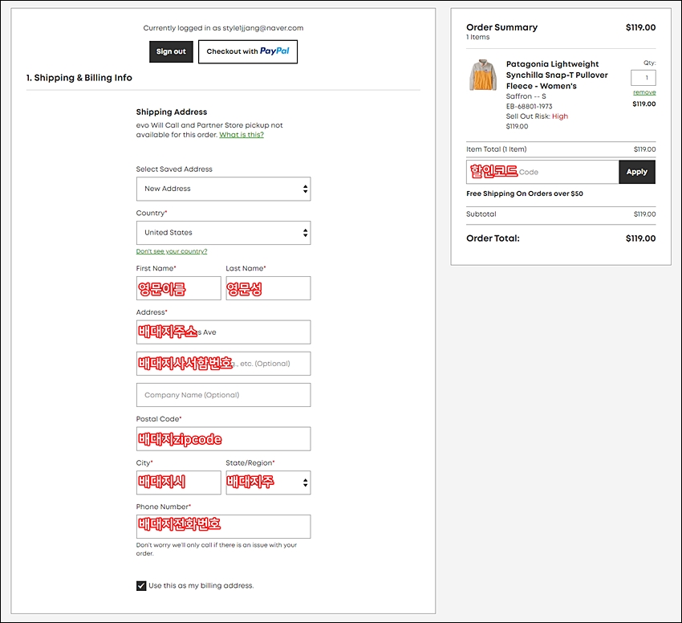Click the City input field
The height and width of the screenshot is (623, 682).
click(x=179, y=483)
